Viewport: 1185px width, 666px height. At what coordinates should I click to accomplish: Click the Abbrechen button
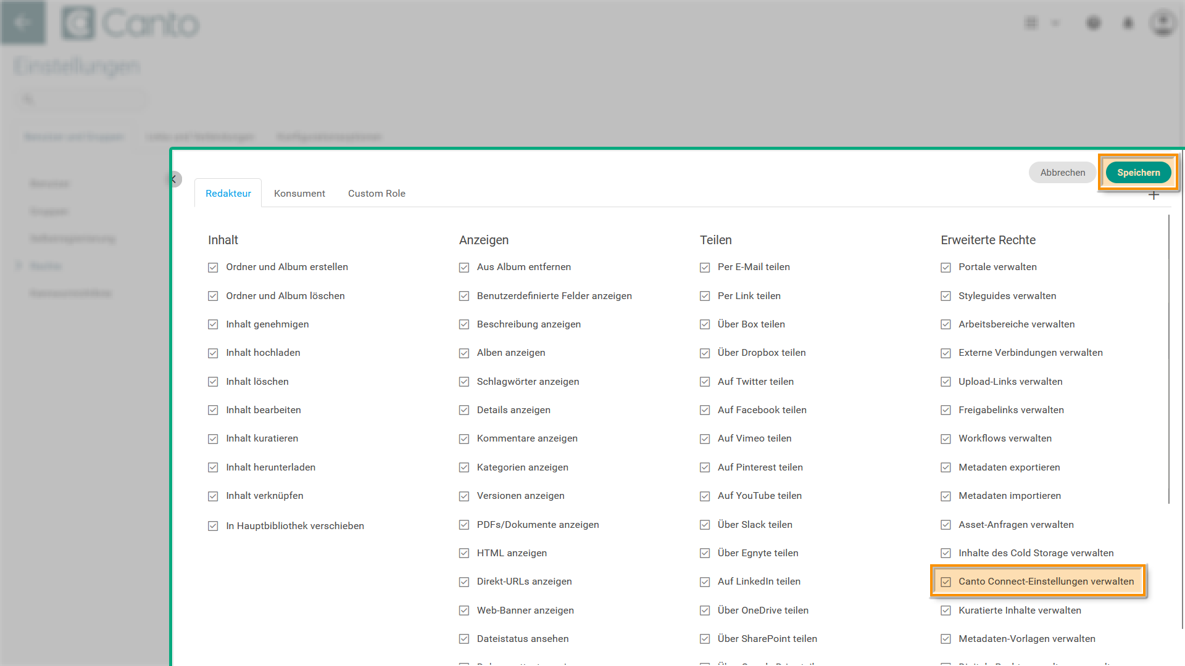[1062, 173]
